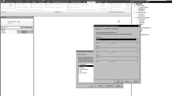
Task: Click Справка in Свойства организации dialog
Action: (135, 81)
